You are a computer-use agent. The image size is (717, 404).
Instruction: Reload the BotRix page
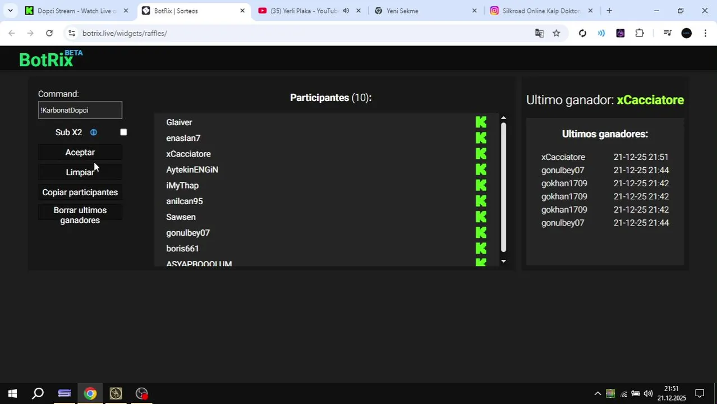[x=49, y=33]
